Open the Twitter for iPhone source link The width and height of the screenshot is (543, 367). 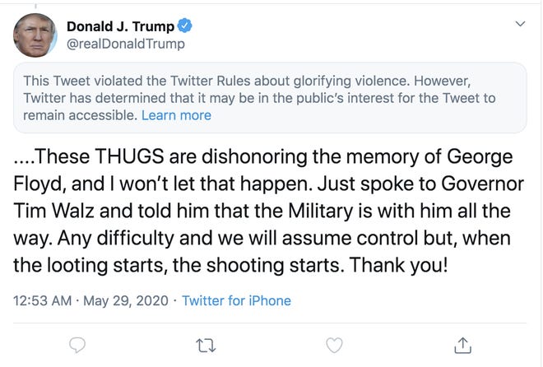coord(236,300)
